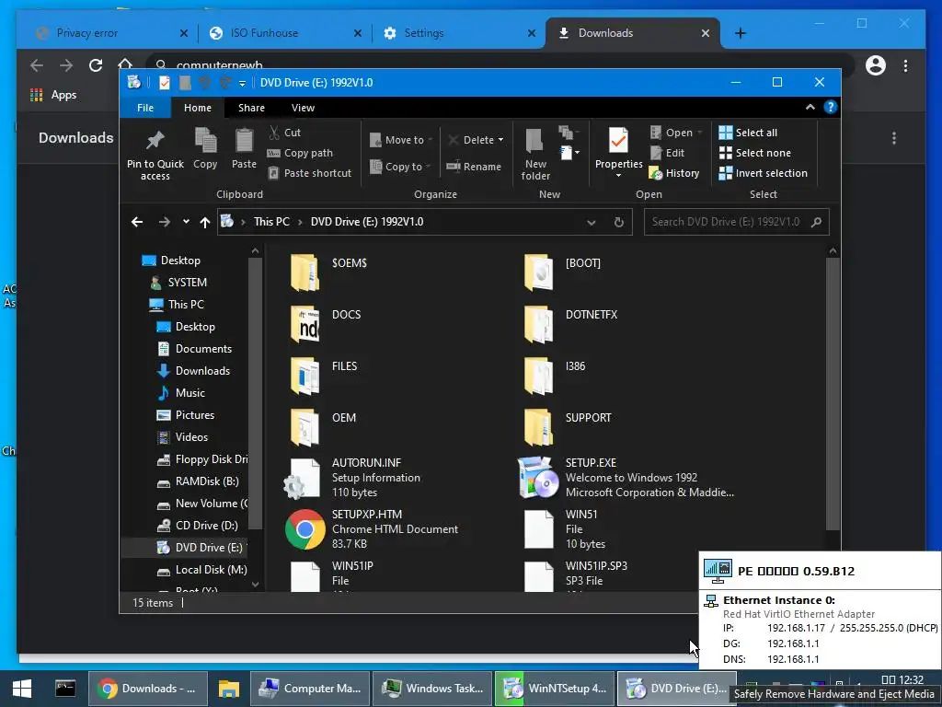Switch to the Privacy error Chrome tab
Image resolution: width=942 pixels, height=707 pixels.
(111, 33)
